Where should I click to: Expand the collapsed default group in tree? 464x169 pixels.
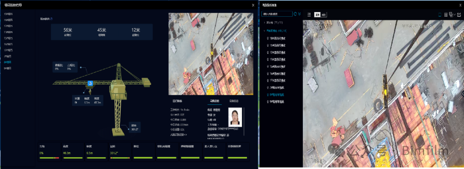point(264,22)
